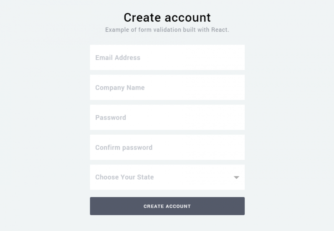Screen dimensions: 334x231
Task: Click the Confirm password placeholder label
Action: tap(124, 147)
